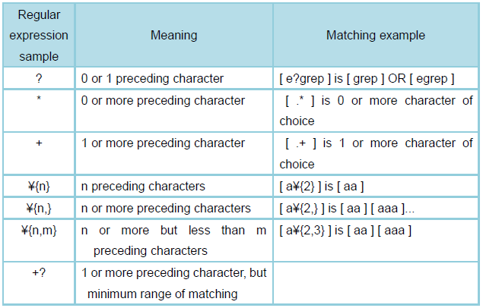Click "n or more but less than m" text
Screen dimensions: 483x308
click(173, 230)
